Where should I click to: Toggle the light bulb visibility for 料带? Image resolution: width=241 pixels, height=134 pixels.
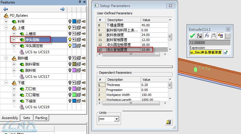click(x=70, y=22)
